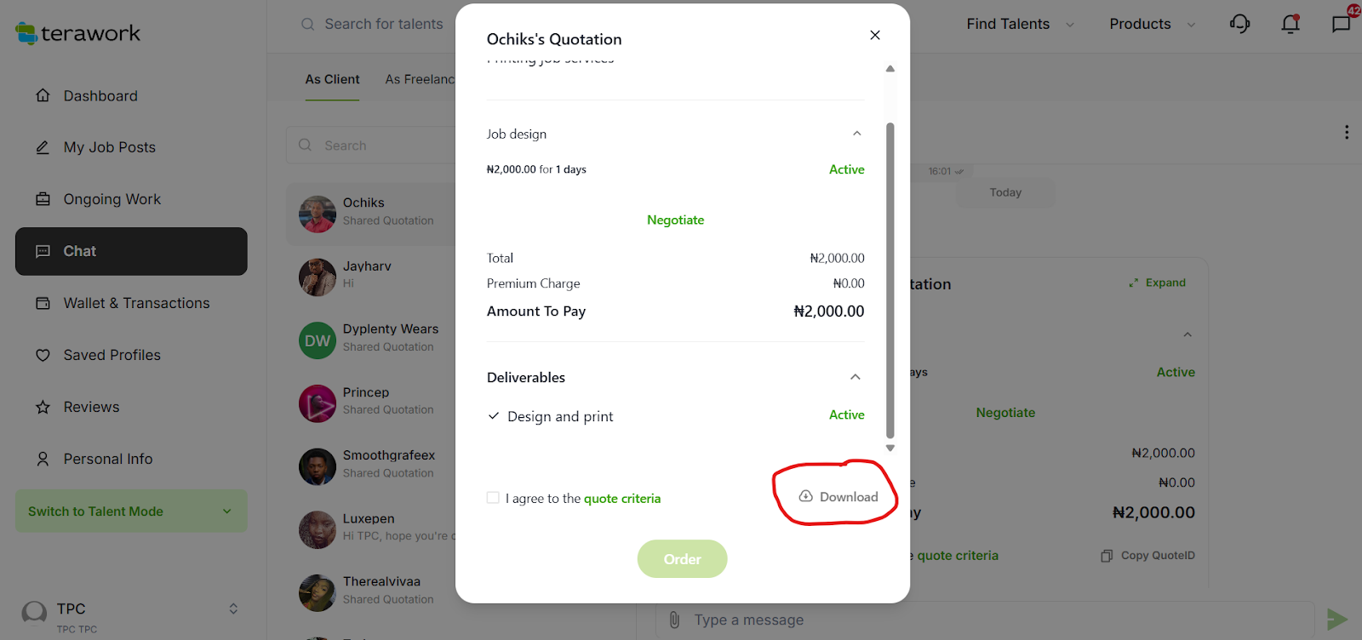Open the chat three-dot options menu
The image size is (1362, 640).
pyautogui.click(x=1346, y=132)
